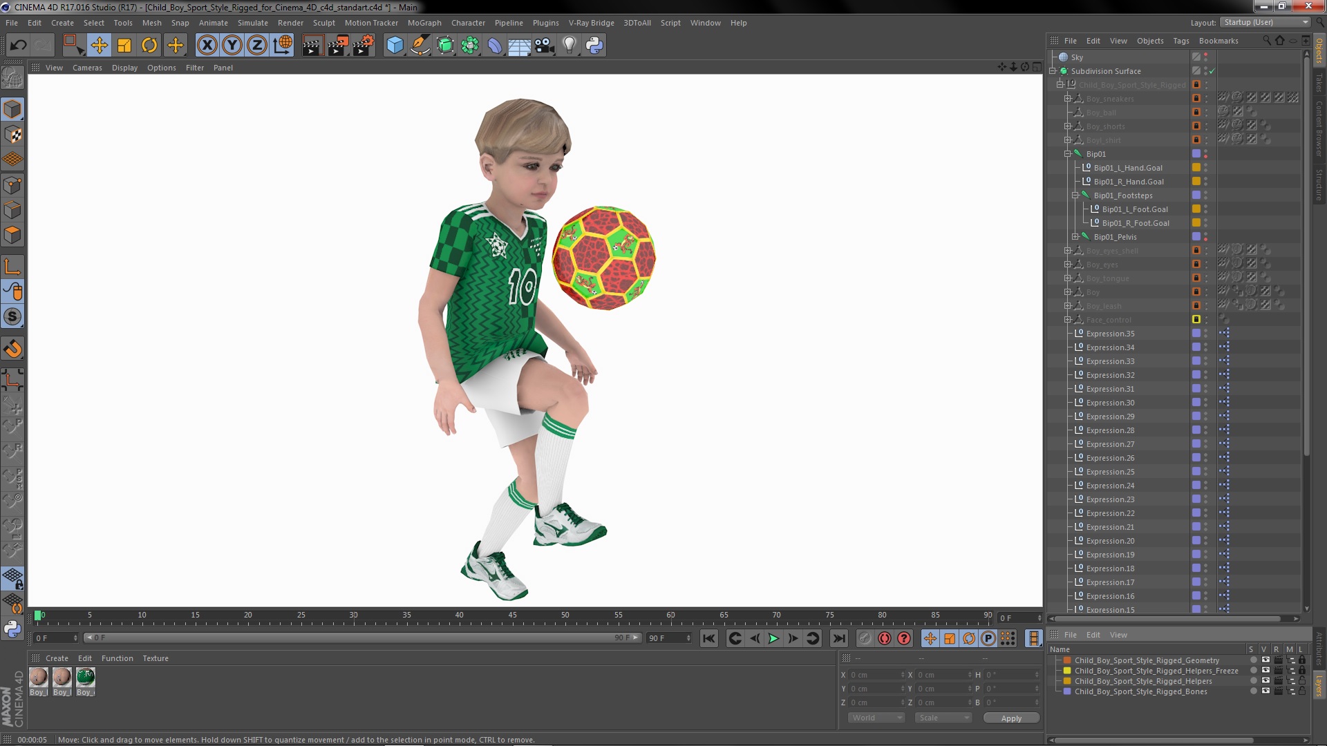Toggle the World/Object coordinate system icon
This screenshot has height=746, width=1327.
tap(283, 46)
